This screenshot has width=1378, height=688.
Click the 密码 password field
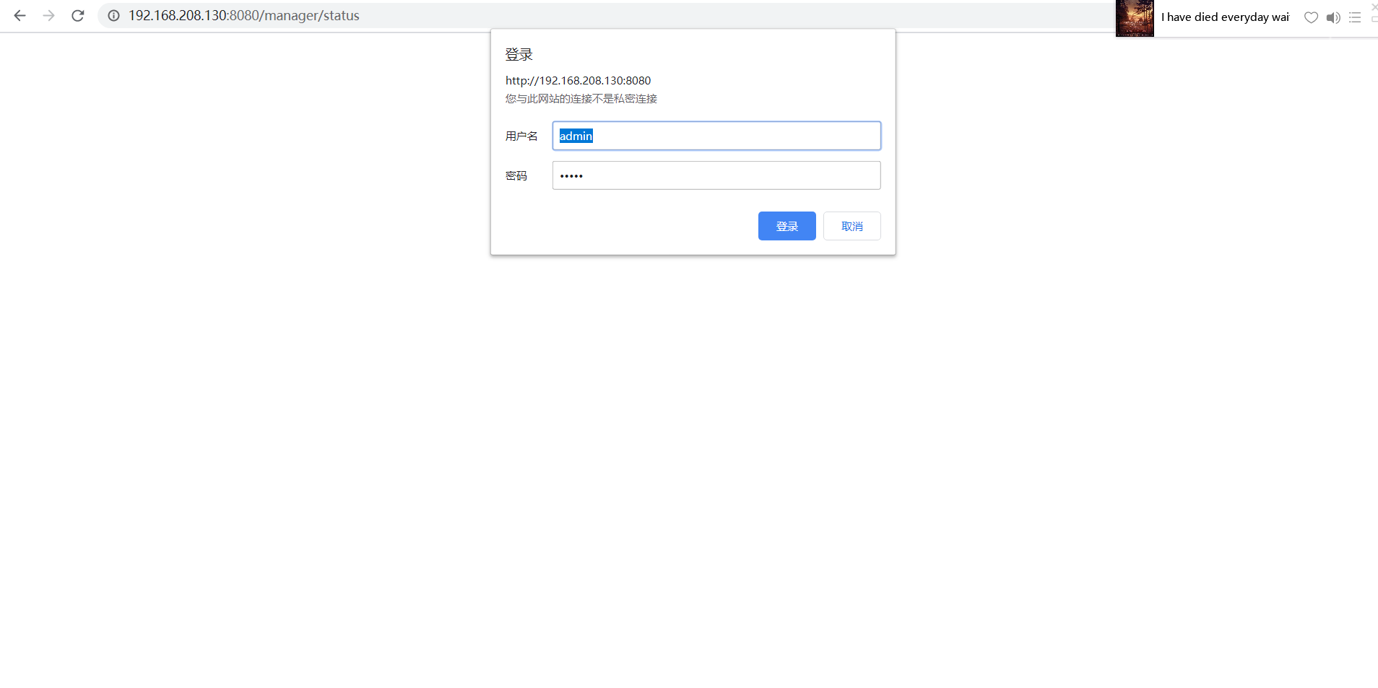[x=716, y=175]
